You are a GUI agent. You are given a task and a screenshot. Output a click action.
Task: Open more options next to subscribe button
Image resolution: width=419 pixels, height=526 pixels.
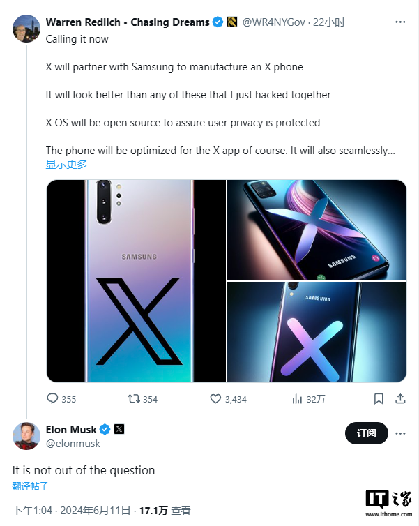[400, 433]
